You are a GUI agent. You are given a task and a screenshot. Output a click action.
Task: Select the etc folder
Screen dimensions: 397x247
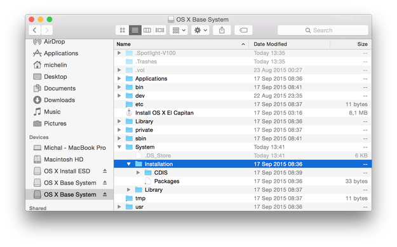(243, 104)
